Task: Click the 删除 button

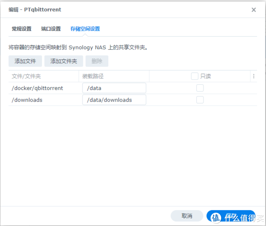Action: (x=97, y=61)
